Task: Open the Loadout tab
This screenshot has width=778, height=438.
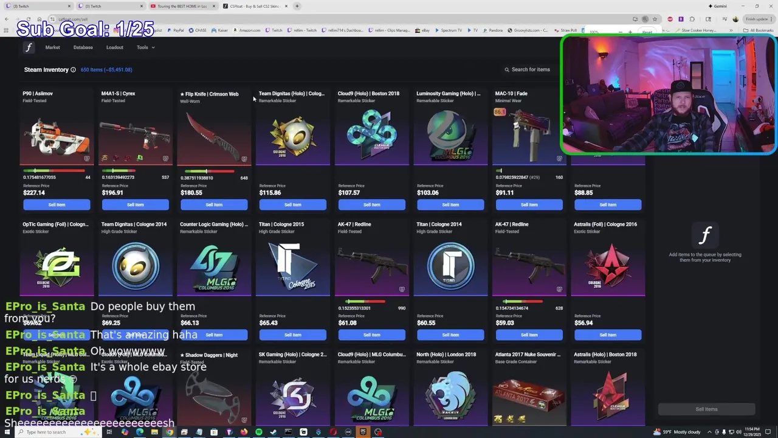Action: pyautogui.click(x=115, y=47)
